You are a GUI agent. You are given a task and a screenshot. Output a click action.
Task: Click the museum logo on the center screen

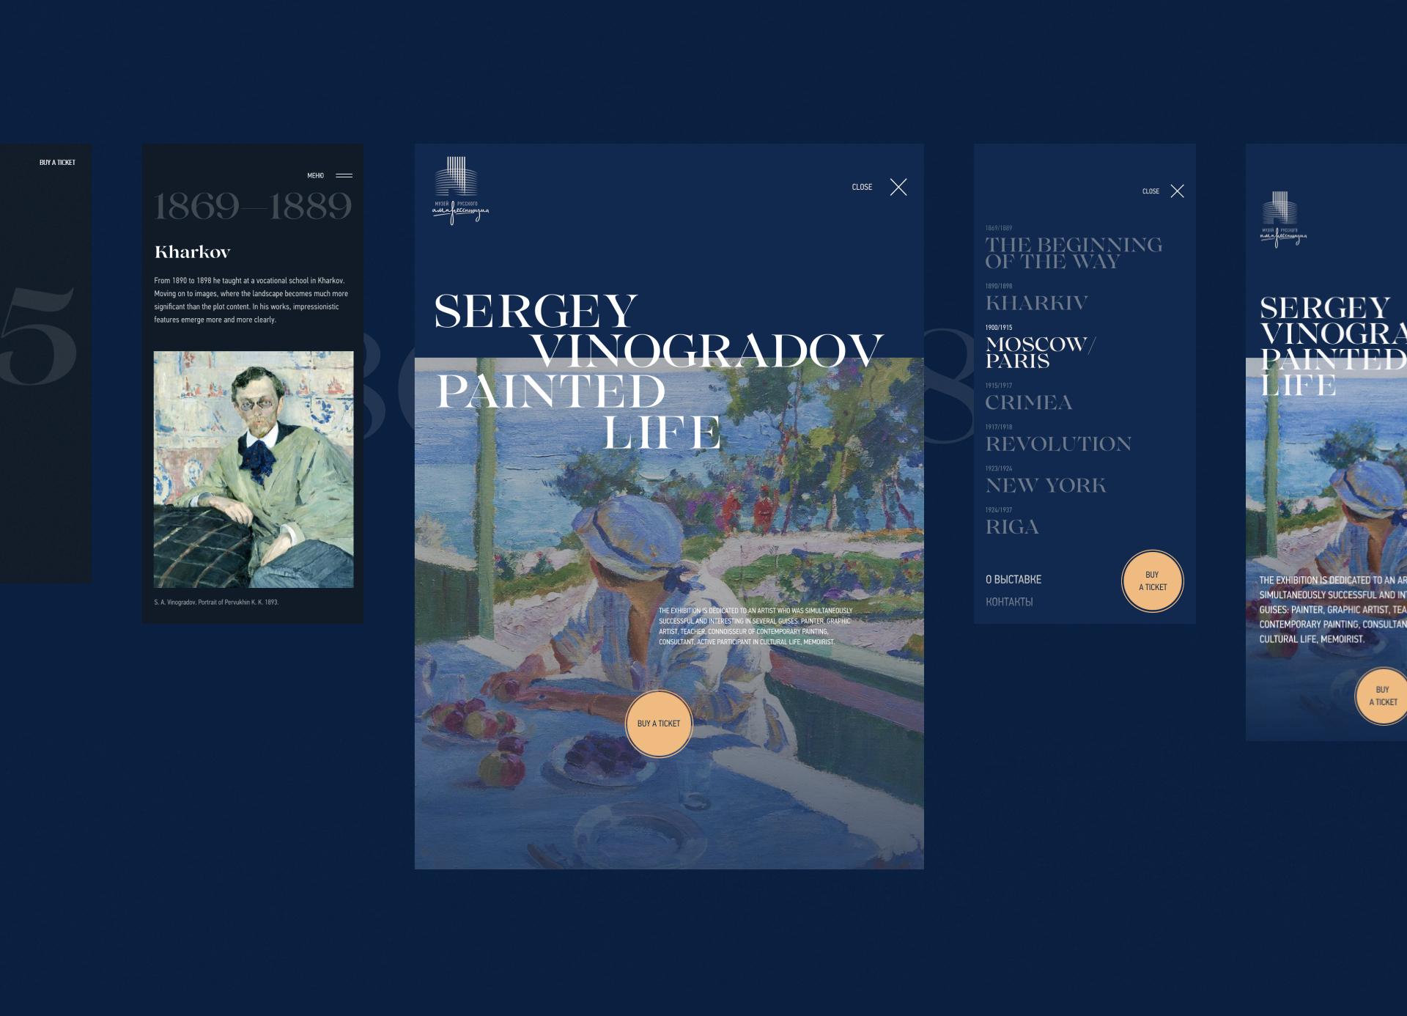(x=460, y=190)
